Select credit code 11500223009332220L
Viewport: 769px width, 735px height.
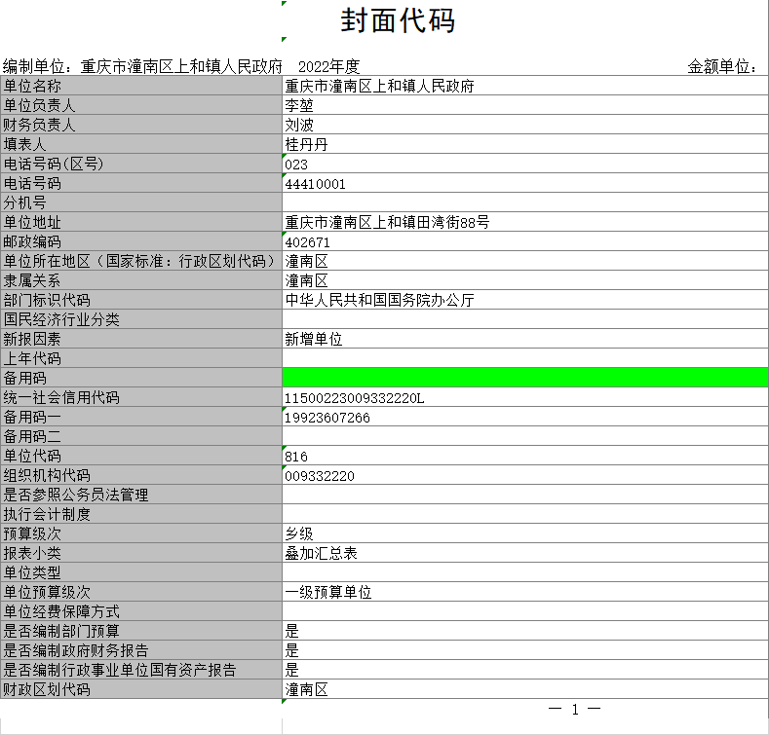pyautogui.click(x=525, y=397)
